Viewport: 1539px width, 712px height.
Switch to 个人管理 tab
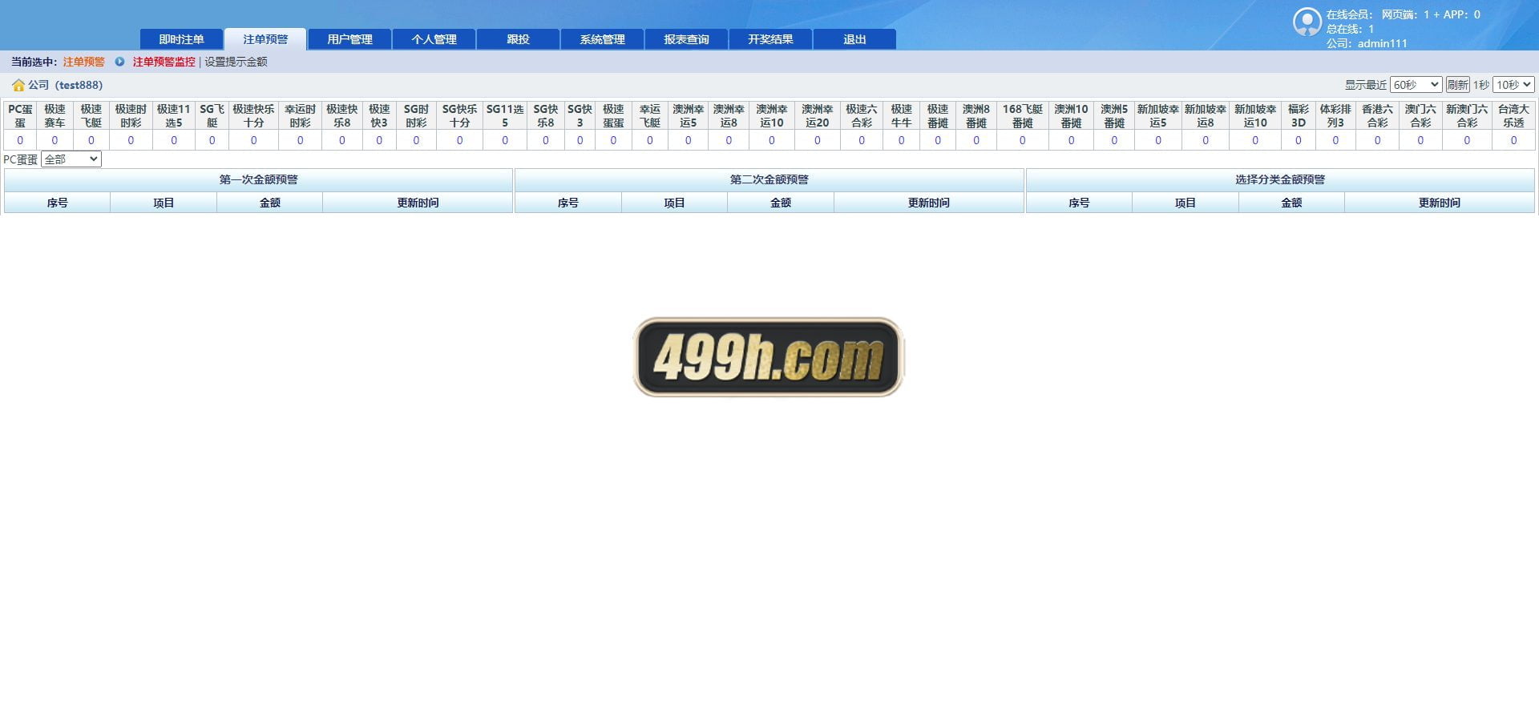point(434,39)
